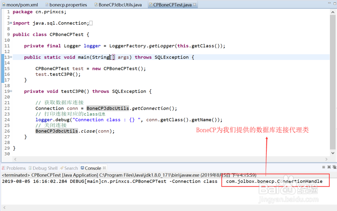Click the Terminate console button
Screen dimensions: 337x211
(324, 167)
